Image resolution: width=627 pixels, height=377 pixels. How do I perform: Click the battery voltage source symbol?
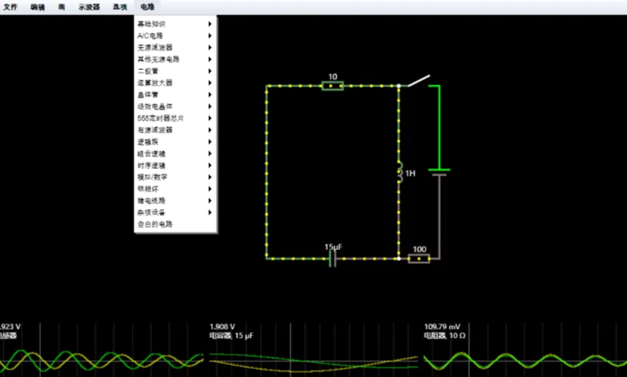point(439,172)
